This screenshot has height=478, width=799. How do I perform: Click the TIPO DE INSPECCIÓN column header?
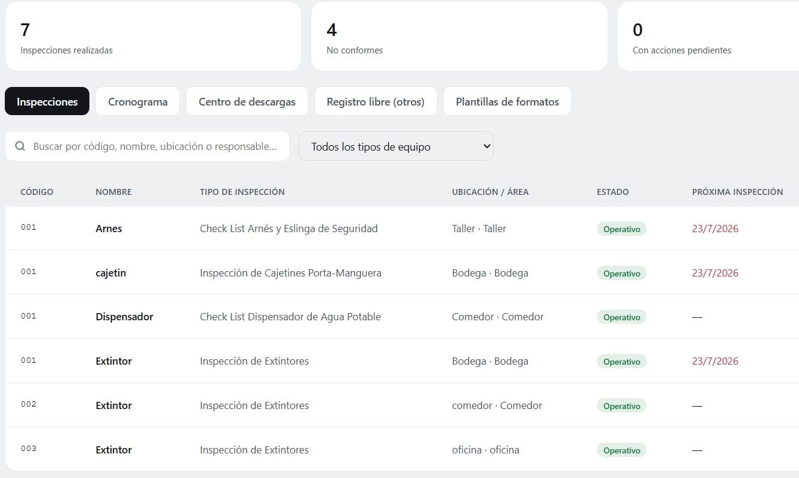242,192
